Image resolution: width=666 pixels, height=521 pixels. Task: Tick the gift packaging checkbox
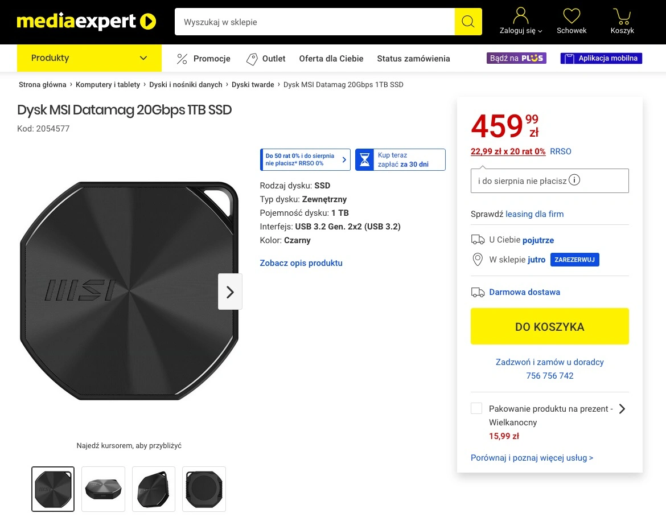pyautogui.click(x=476, y=408)
